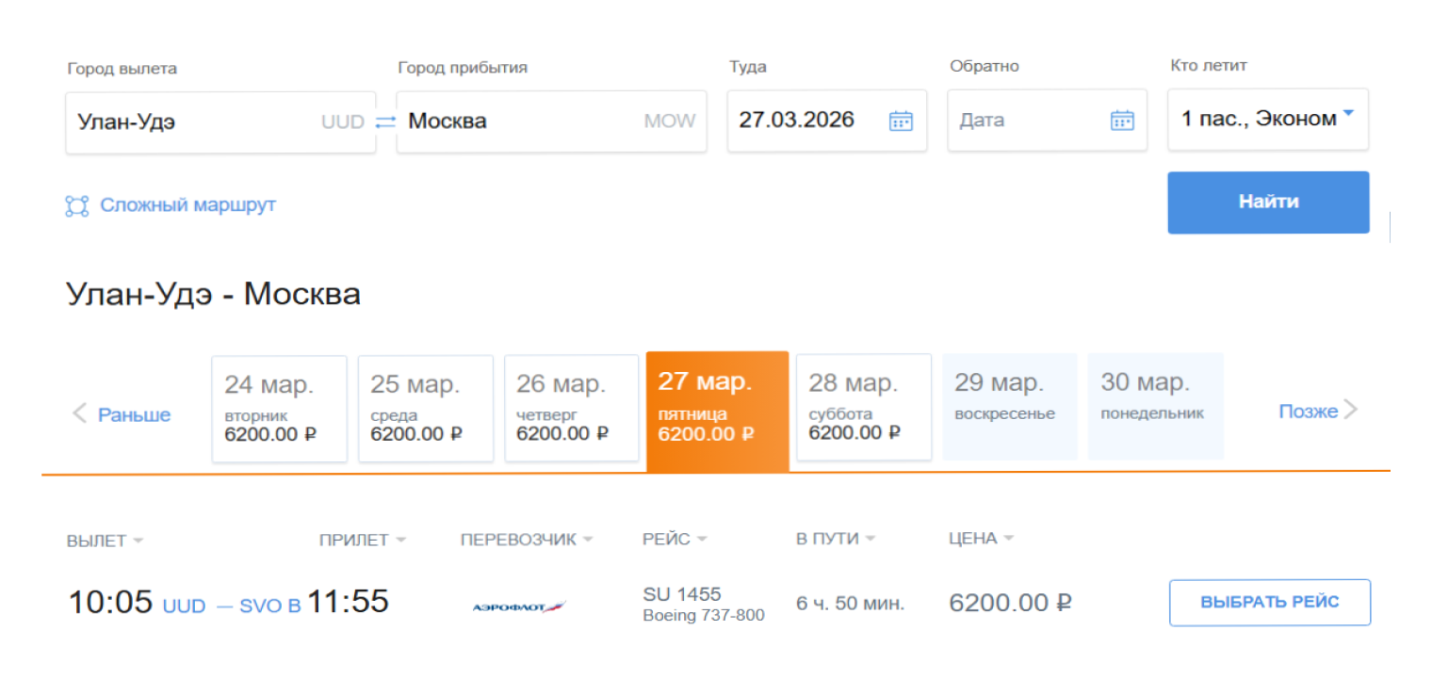Select the 26 мар. четверг date tab
Viewport: 1432px width, 695px height.
tap(571, 409)
